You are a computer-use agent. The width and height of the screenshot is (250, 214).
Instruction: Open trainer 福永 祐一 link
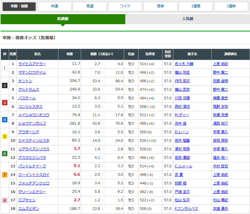point(221,158)
